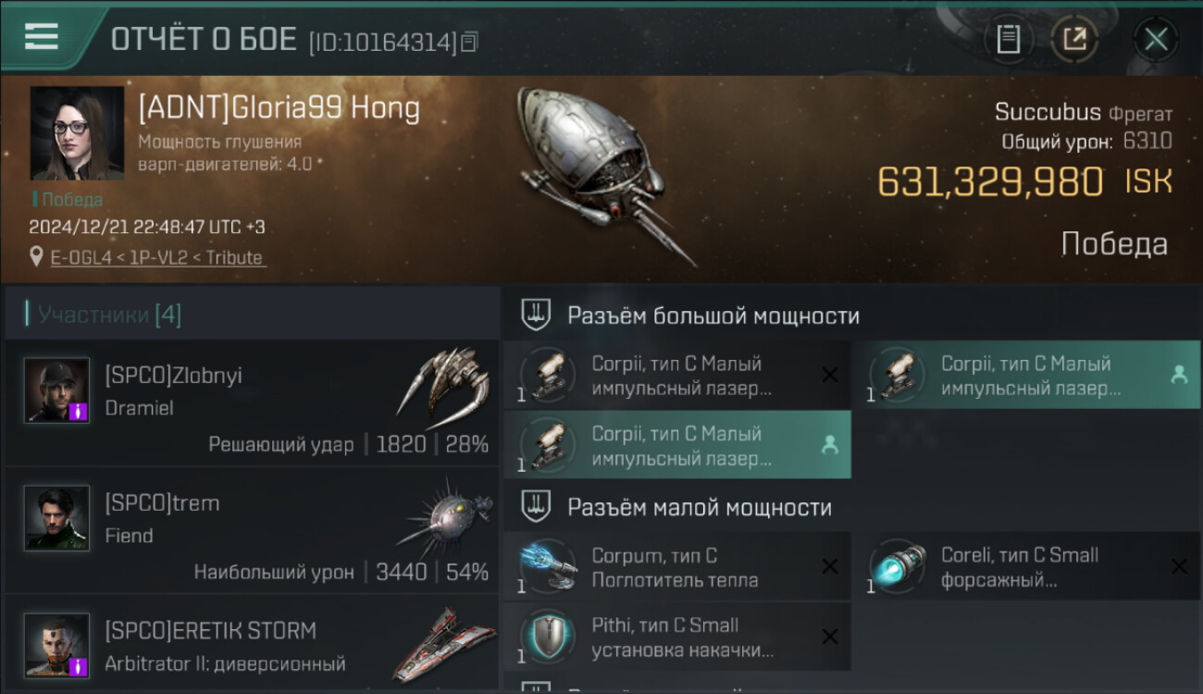
Task: Select the Coreli afterburner module
Action: (1025, 566)
